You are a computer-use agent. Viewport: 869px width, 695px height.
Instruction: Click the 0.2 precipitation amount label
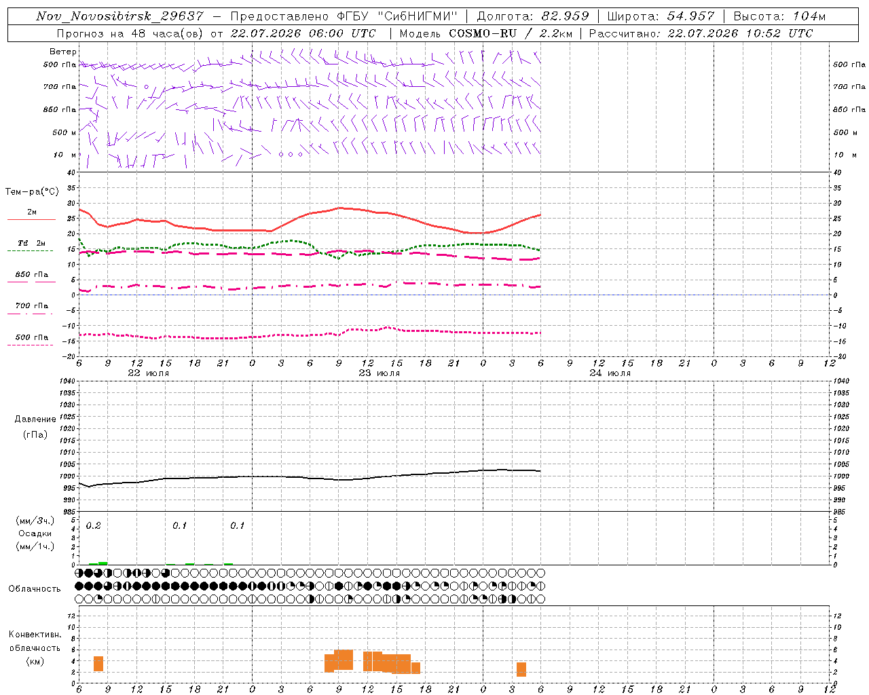point(94,525)
